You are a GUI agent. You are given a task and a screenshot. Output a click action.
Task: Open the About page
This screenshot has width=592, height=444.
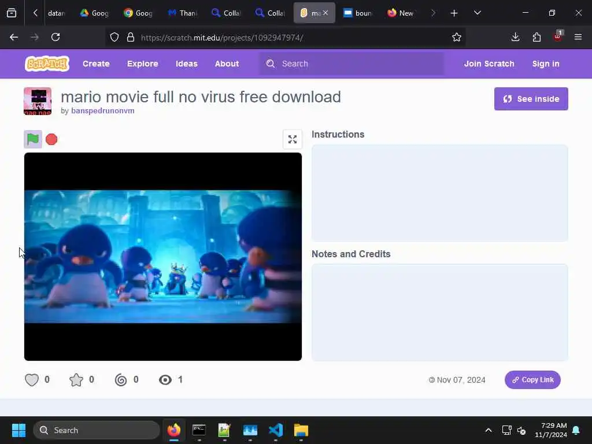tap(227, 64)
